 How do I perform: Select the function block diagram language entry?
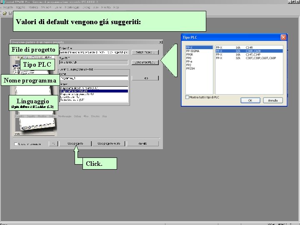[x=94, y=88]
